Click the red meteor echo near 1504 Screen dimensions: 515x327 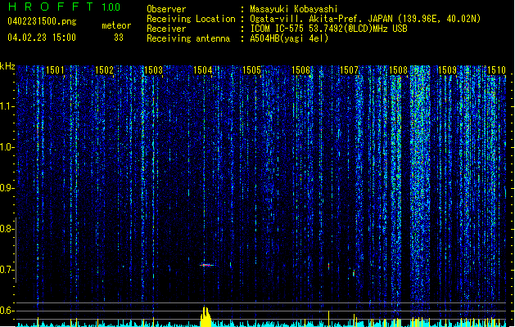tap(206, 265)
